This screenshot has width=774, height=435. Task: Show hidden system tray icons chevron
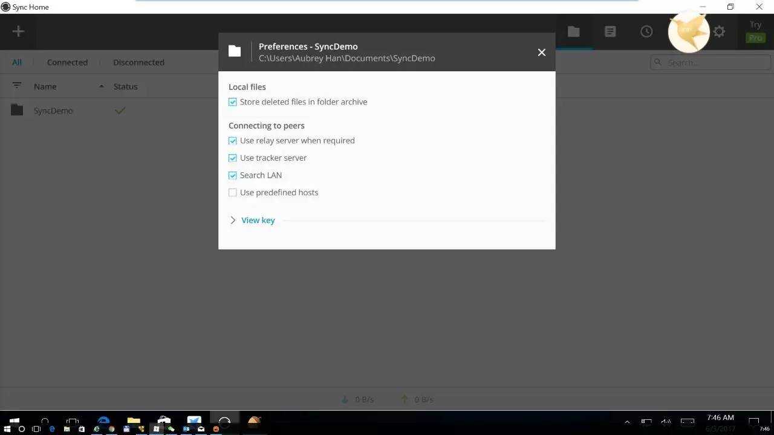pyautogui.click(x=627, y=422)
